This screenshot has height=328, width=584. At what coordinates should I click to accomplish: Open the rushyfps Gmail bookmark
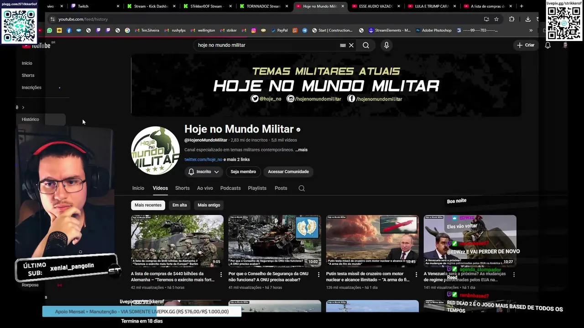pos(175,31)
